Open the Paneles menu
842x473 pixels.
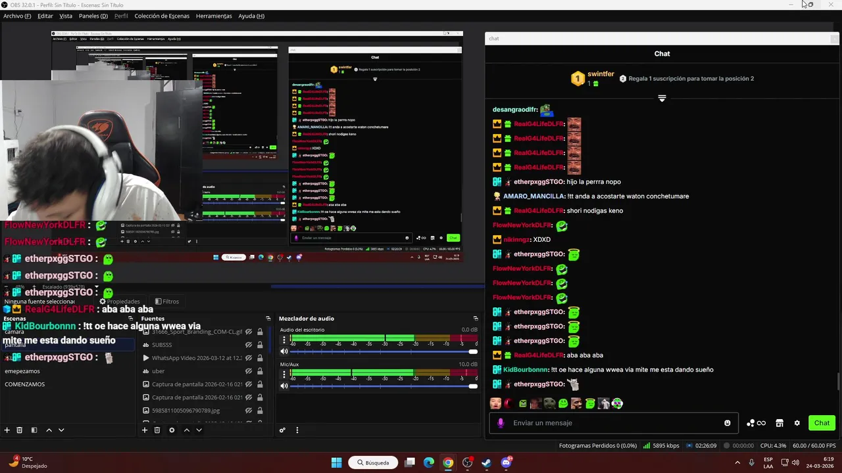click(x=93, y=16)
